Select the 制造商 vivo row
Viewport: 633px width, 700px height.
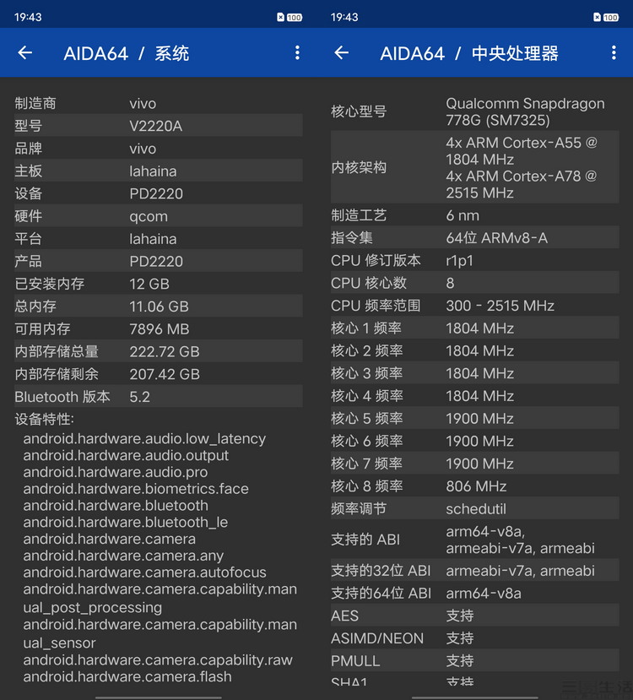pyautogui.click(x=159, y=103)
